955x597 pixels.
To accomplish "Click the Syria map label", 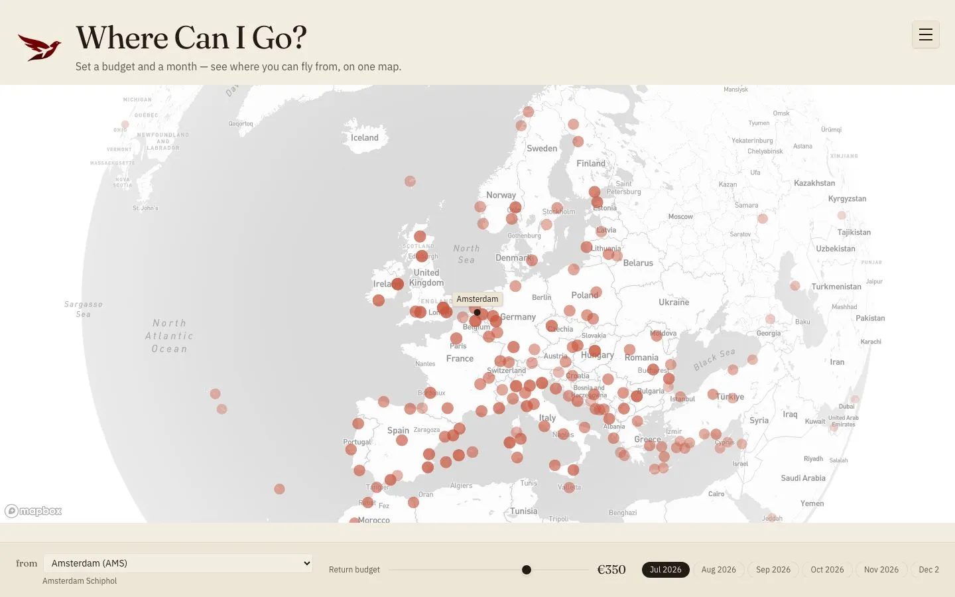I will tap(759, 421).
